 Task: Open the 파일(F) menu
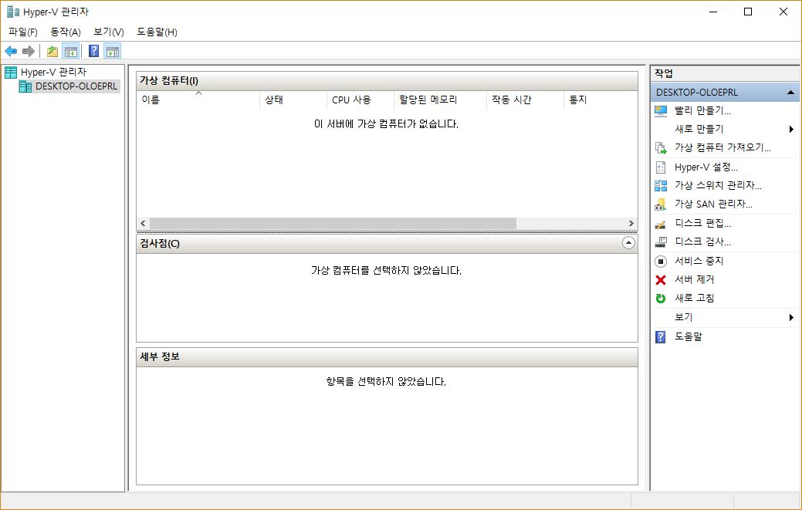pos(23,32)
